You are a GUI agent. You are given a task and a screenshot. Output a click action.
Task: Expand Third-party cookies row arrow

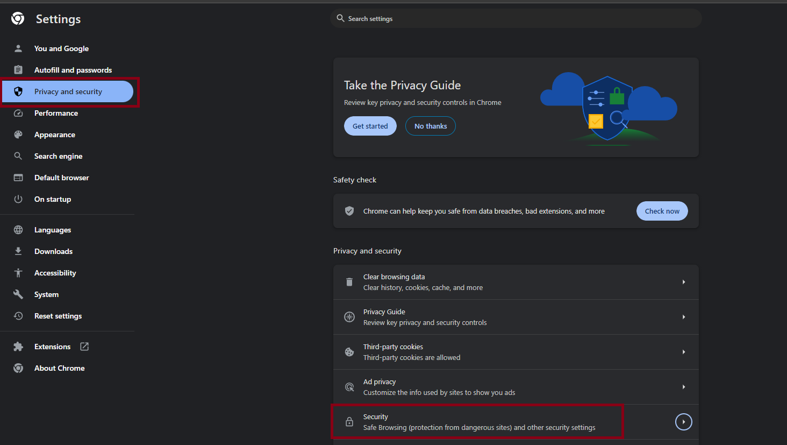point(683,352)
